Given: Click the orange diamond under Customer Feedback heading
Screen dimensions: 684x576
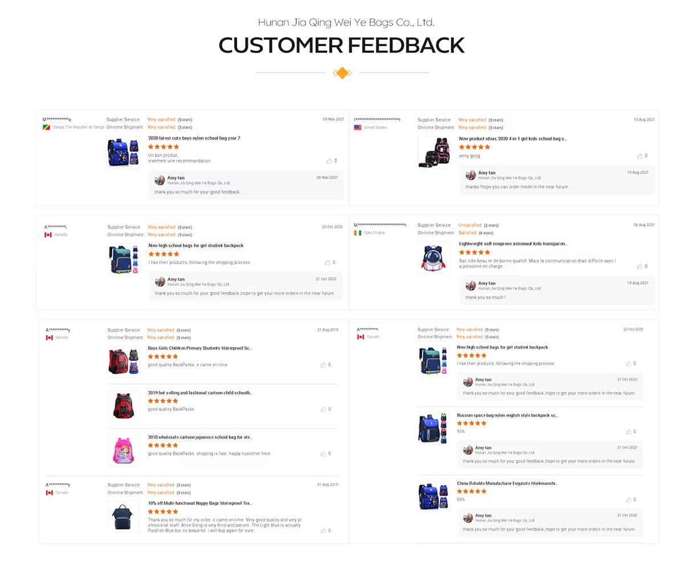Looking at the screenshot, I should [x=342, y=73].
